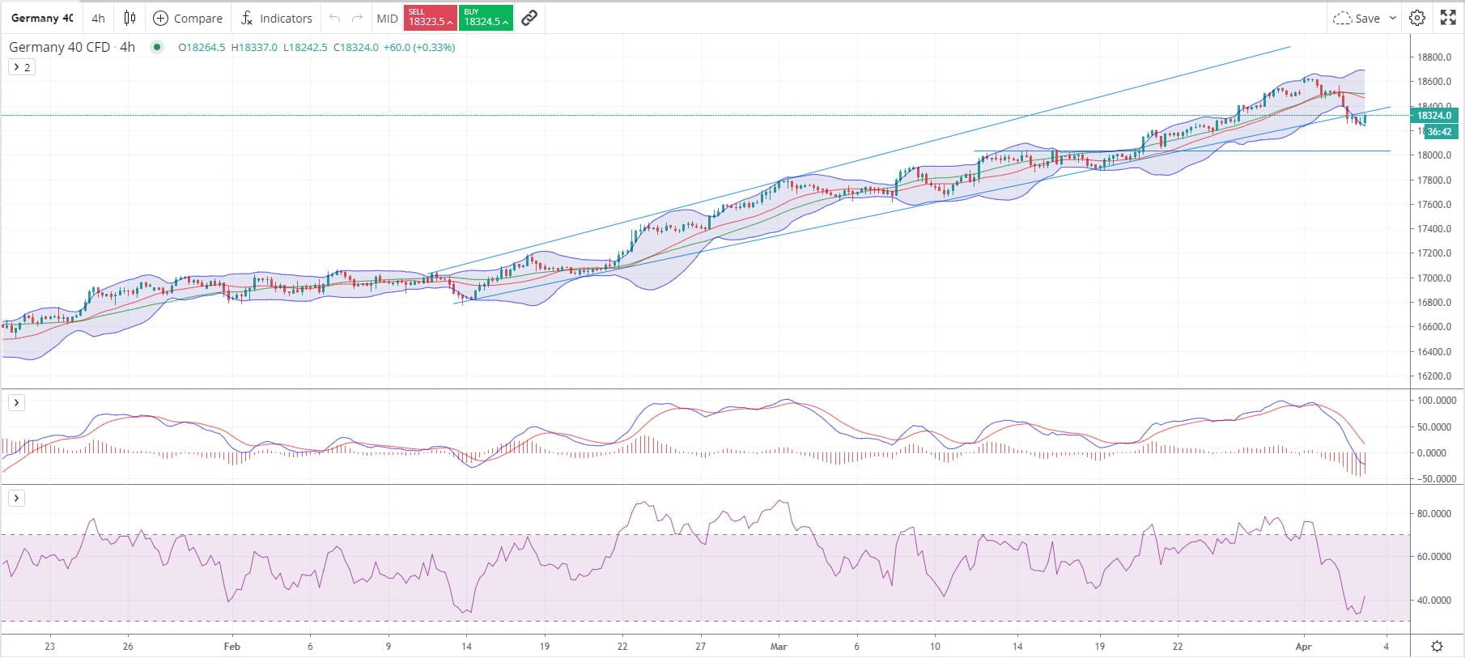Expand the Save dropdown arrow
The width and height of the screenshot is (1465, 658).
1393,18
